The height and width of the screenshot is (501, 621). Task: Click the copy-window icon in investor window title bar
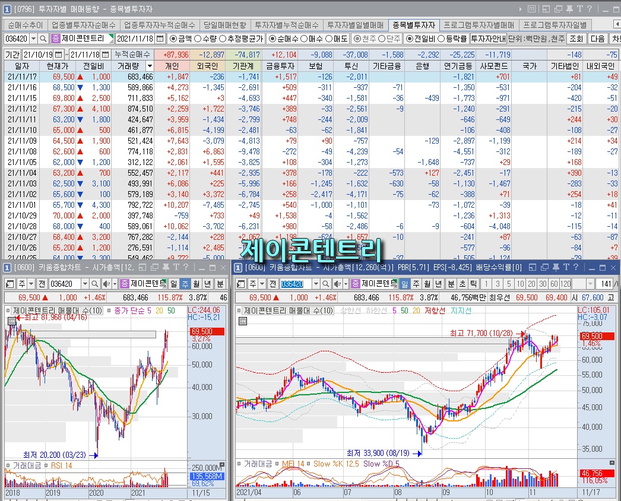558,9
